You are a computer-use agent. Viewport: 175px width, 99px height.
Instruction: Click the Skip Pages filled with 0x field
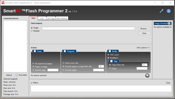pyautogui.click(x=144, y=65)
